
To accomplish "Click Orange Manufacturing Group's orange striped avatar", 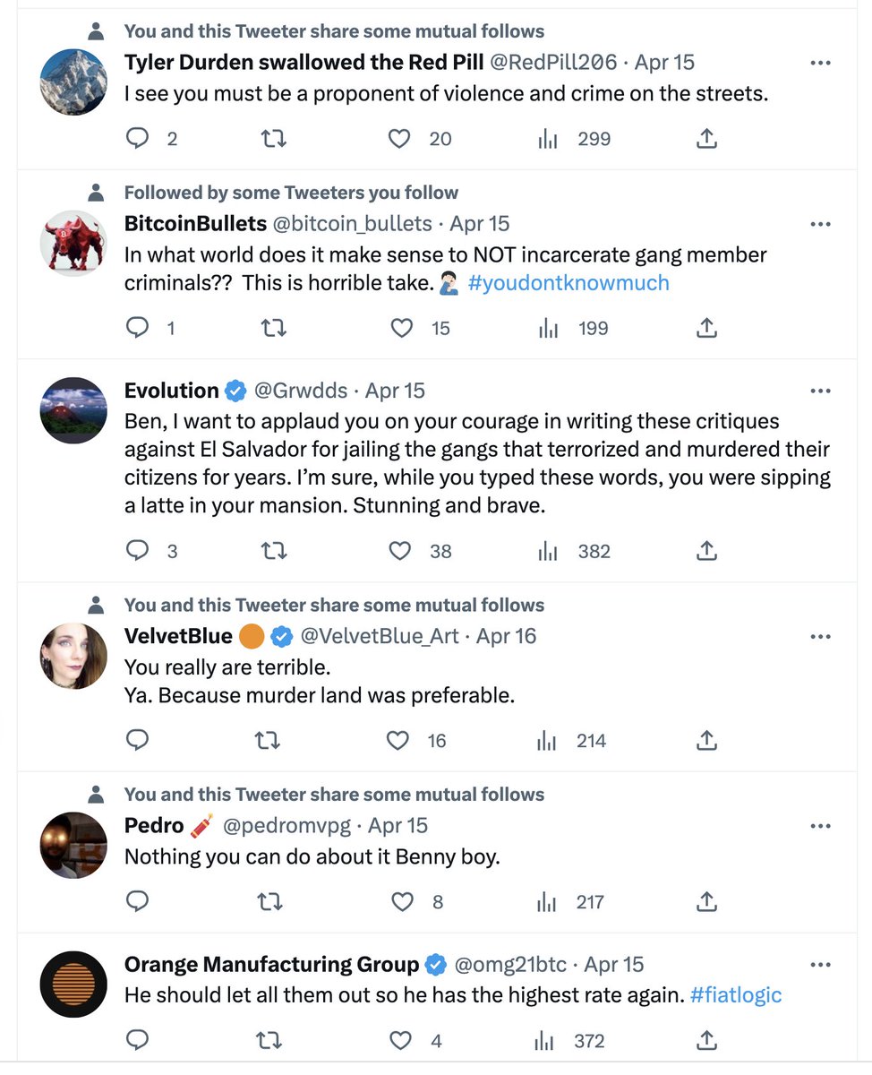I will pos(74,984).
